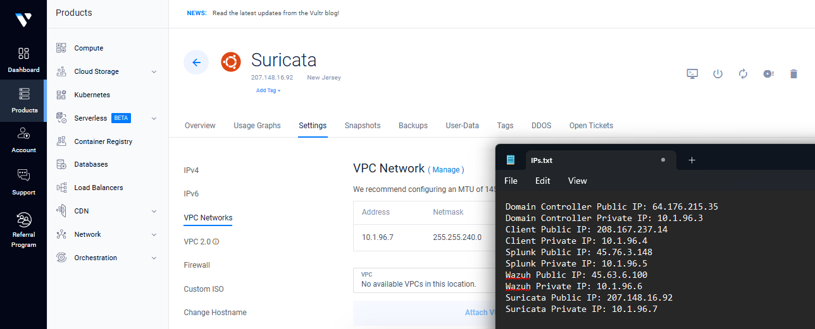Open the Edit menu in Notepad
Screen dimensions: 815x329
coord(543,181)
